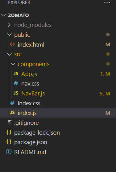Select the public folder name
Viewport: 116px width, 172px height.
pyautogui.click(x=22, y=35)
